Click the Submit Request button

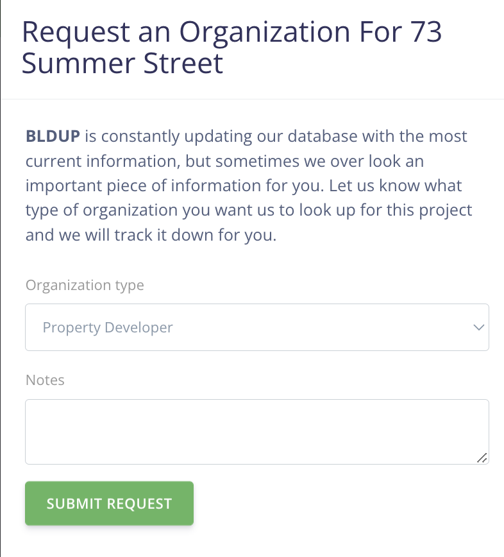tap(109, 504)
